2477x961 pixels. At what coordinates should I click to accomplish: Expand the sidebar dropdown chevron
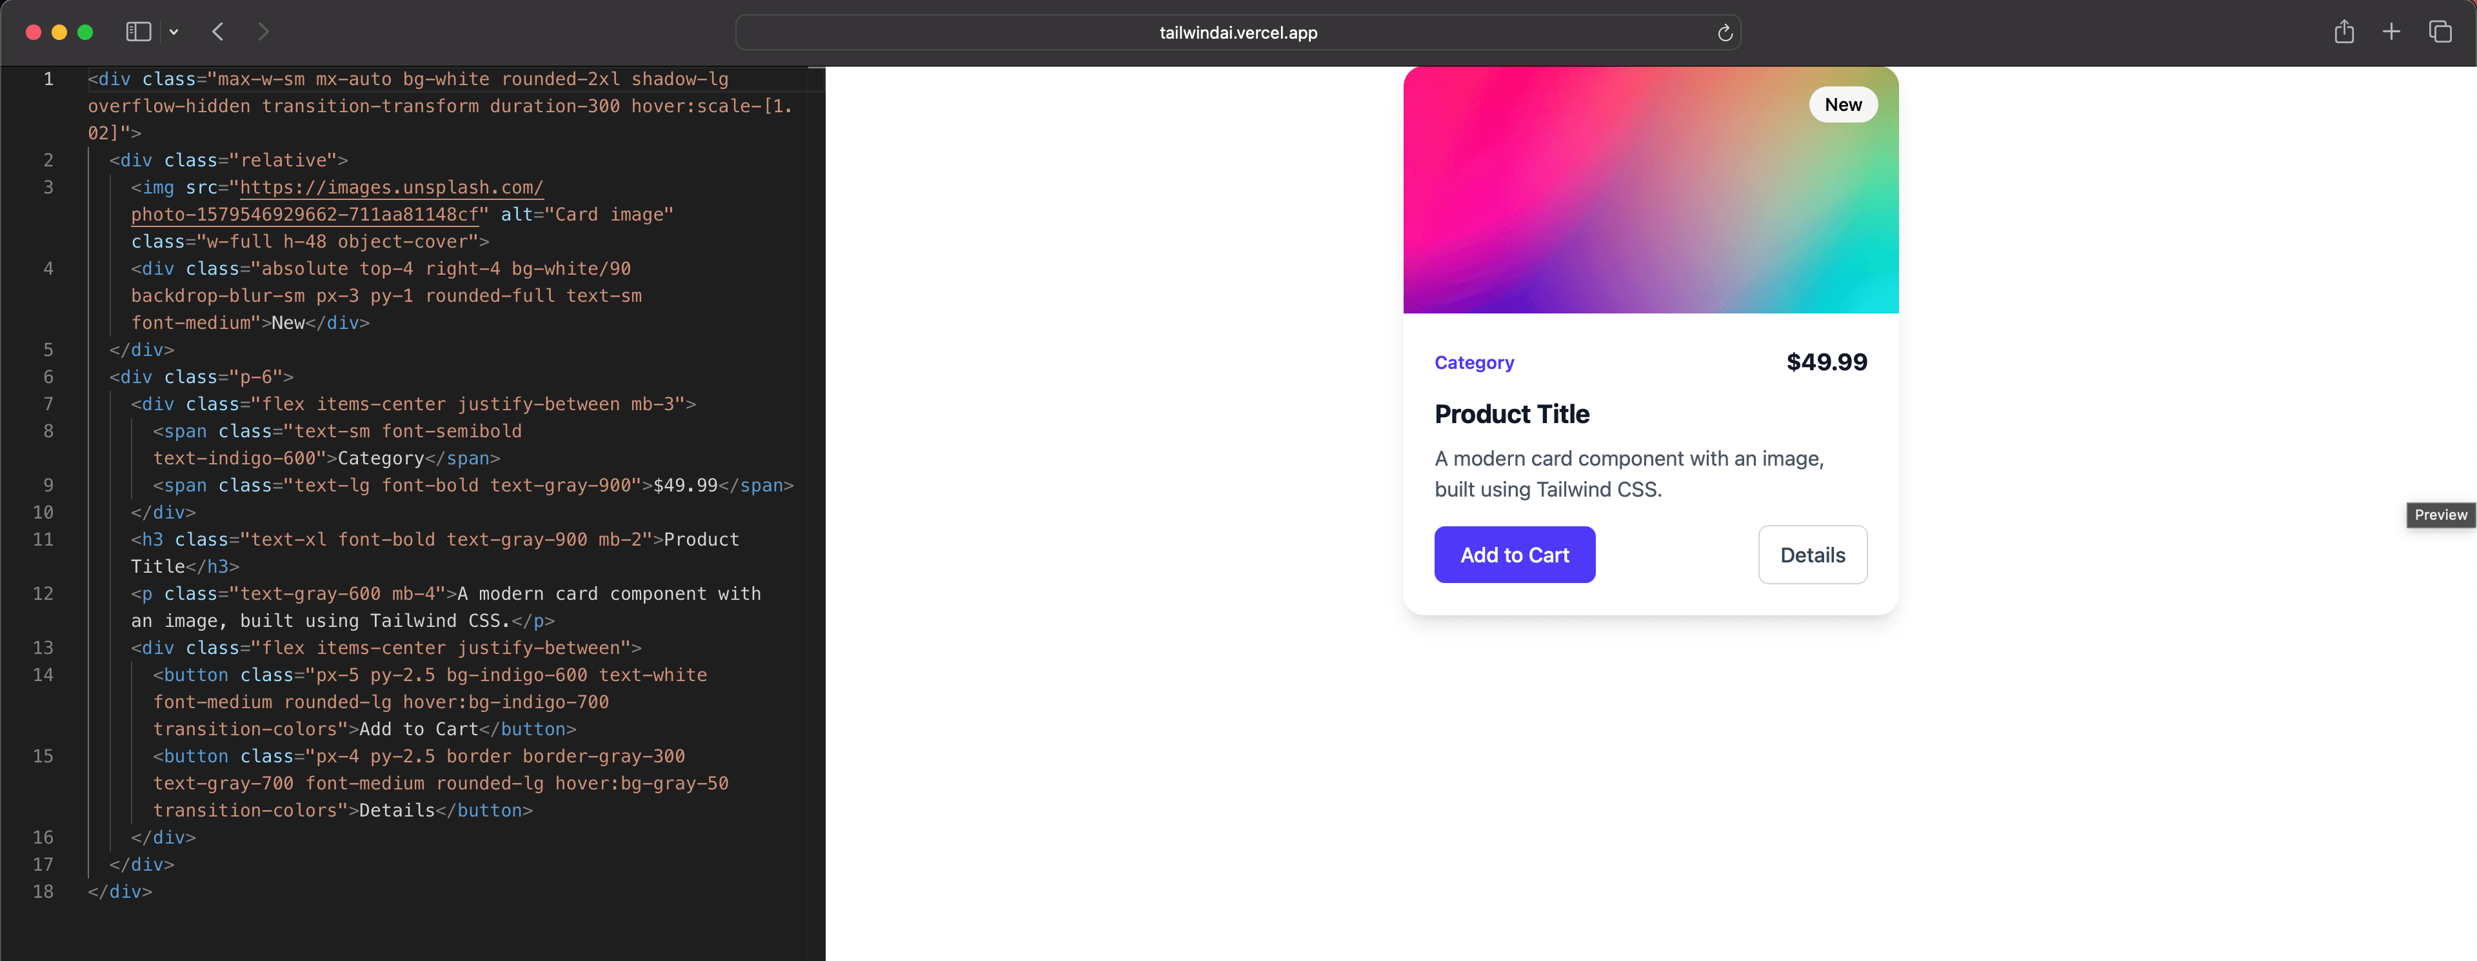click(173, 32)
